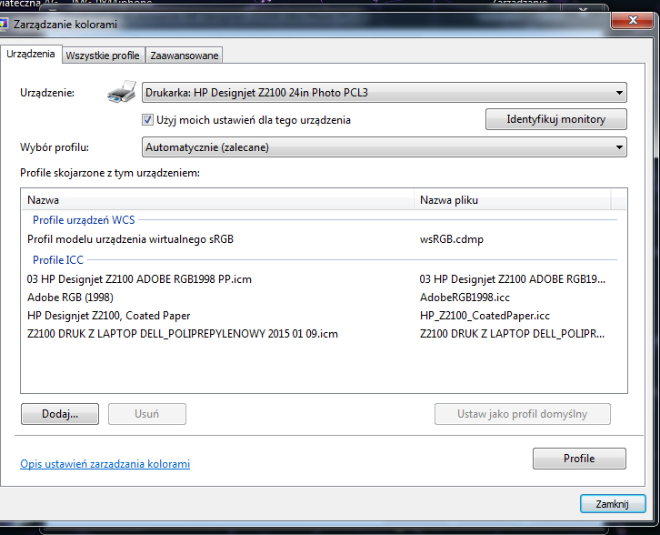Click the Zamknij button
This screenshot has width=660, height=535.
pos(612,504)
